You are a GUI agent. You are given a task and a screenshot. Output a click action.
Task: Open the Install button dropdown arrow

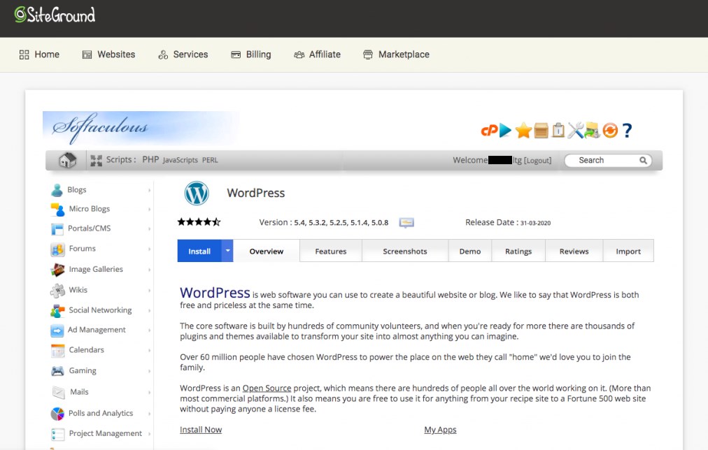(x=227, y=251)
